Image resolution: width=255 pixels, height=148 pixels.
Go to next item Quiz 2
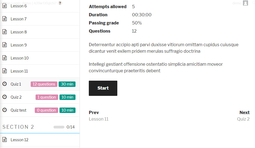pos(243,119)
